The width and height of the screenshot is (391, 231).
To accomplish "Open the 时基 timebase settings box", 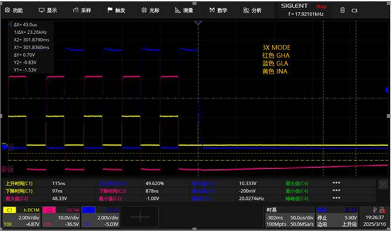I will (x=290, y=217).
